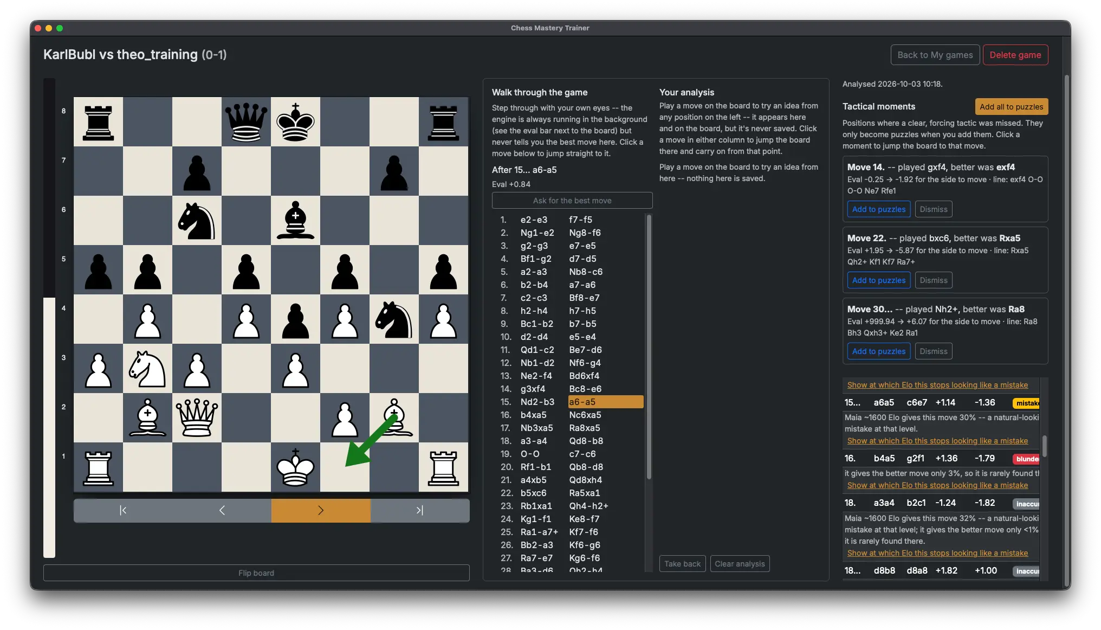This screenshot has width=1101, height=630.
Task: Open Elo mistake link under move 18 a3a4
Action: pyautogui.click(x=937, y=553)
